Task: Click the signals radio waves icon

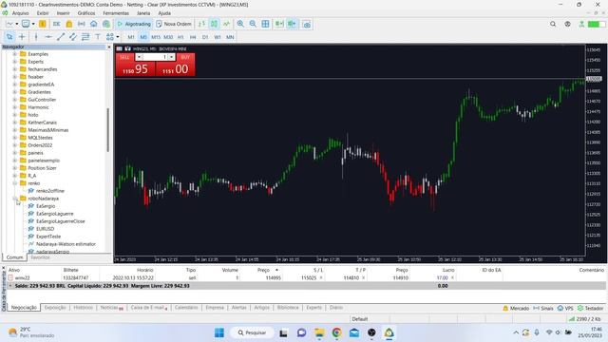Action: point(82,24)
